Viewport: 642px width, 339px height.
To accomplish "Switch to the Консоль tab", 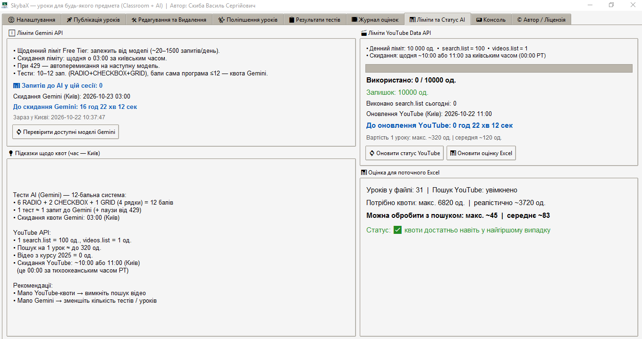I will click(x=491, y=20).
